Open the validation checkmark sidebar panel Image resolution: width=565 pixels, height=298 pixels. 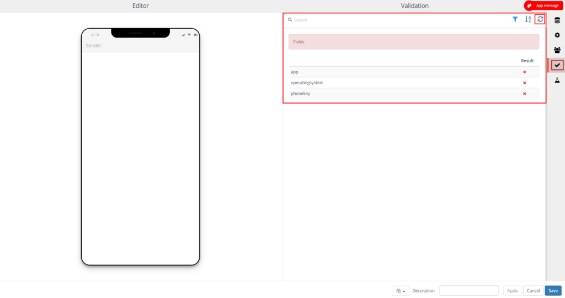[557, 65]
